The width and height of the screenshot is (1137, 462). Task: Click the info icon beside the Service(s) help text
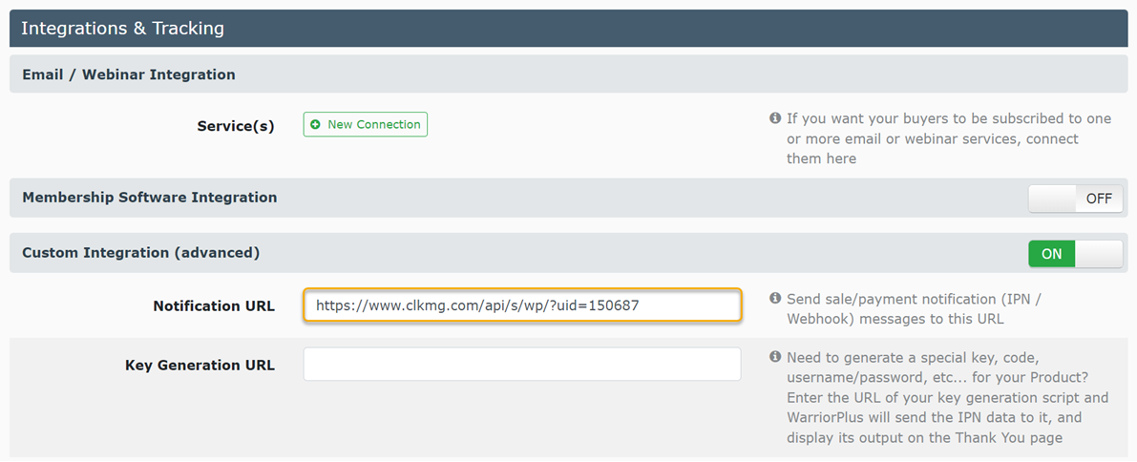tap(775, 119)
